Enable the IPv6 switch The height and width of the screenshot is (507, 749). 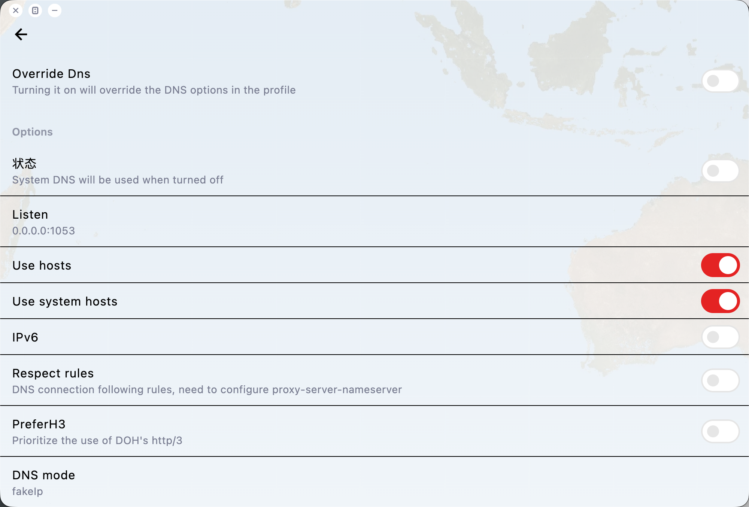[x=720, y=337]
